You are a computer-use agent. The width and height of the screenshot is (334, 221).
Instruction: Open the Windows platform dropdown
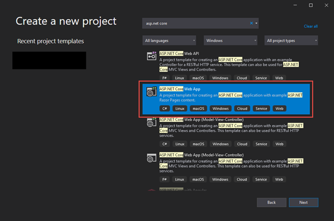[231, 41]
